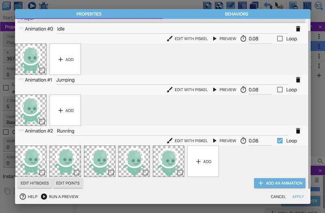This screenshot has width=325, height=213.
Task: Open the Edit Hitboxes editor
Action: click(35, 183)
